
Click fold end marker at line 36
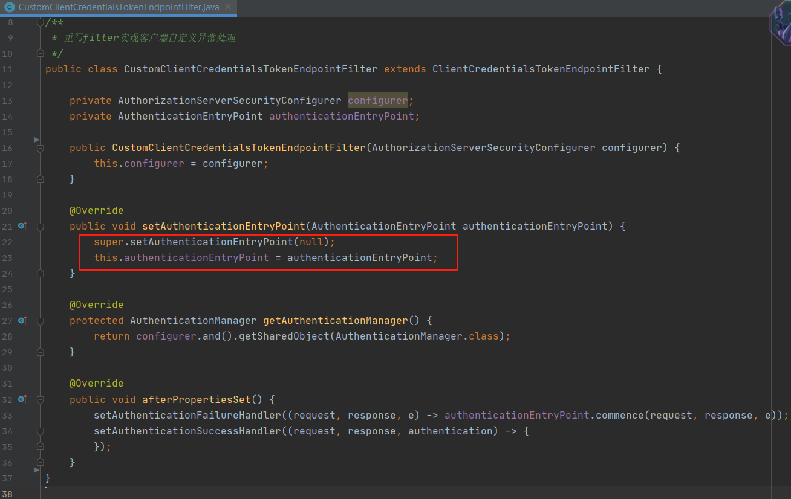pos(40,462)
